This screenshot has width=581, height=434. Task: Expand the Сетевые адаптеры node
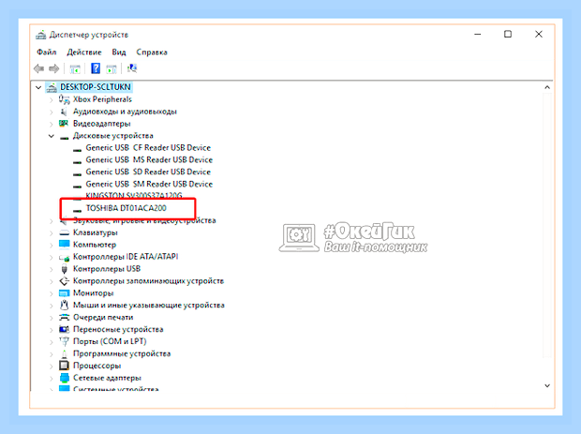(52, 378)
